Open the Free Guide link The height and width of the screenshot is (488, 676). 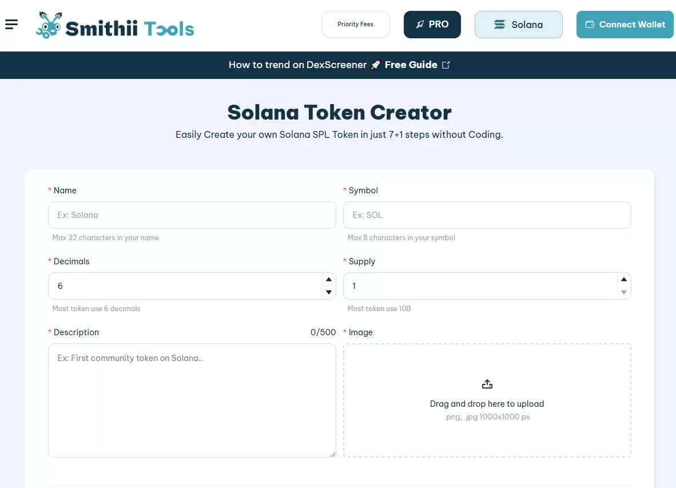[411, 65]
